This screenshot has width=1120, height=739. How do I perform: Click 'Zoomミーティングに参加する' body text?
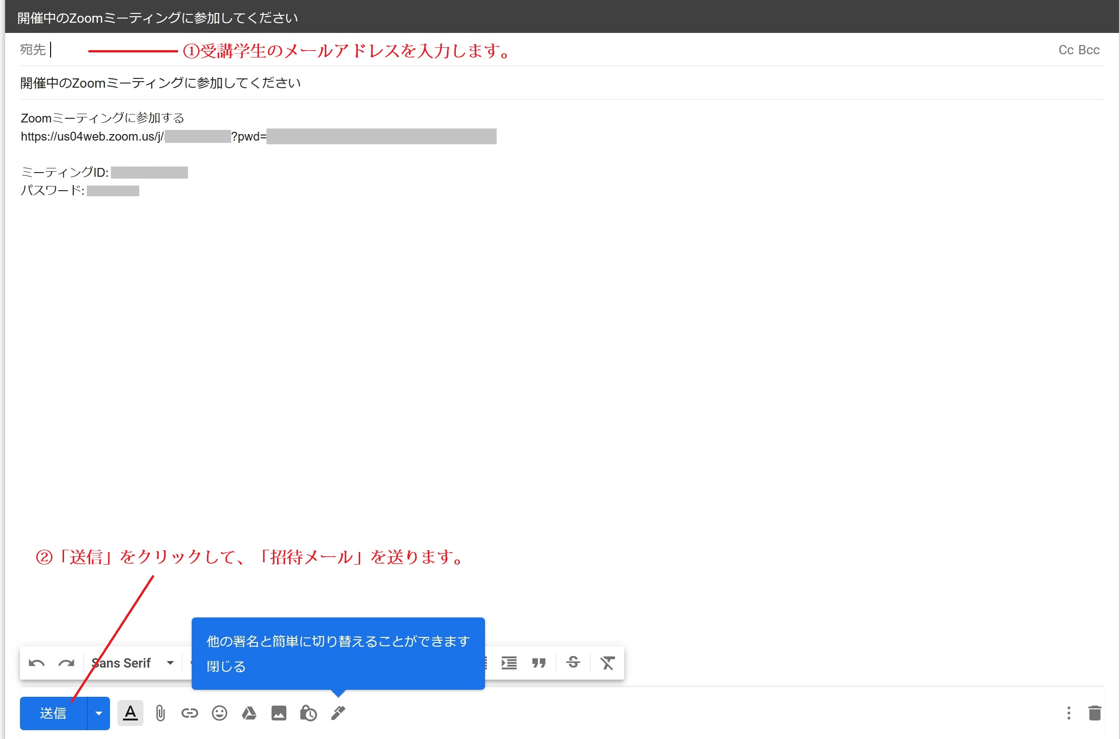[x=102, y=118]
